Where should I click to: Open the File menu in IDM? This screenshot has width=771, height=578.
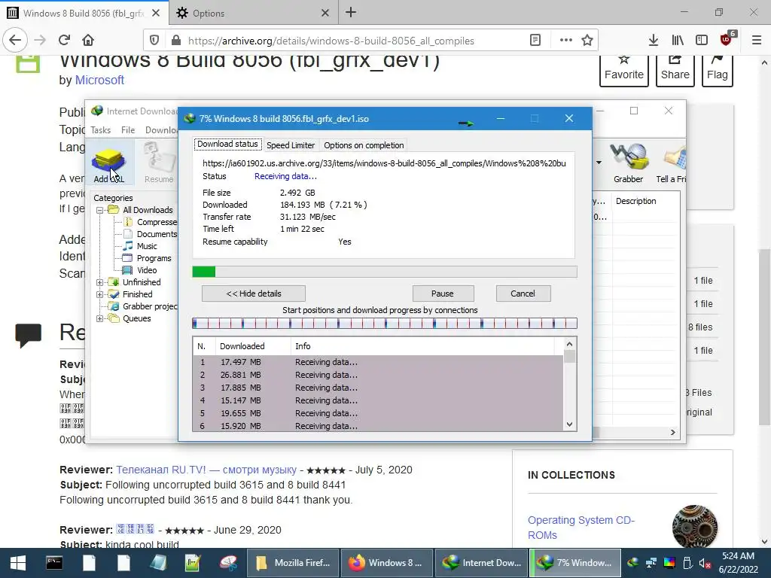click(x=128, y=129)
